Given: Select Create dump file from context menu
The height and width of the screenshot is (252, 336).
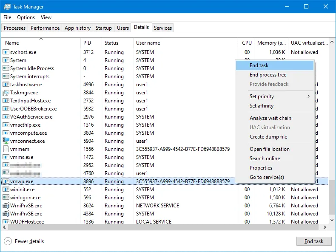Looking at the screenshot, I should coord(268,137).
